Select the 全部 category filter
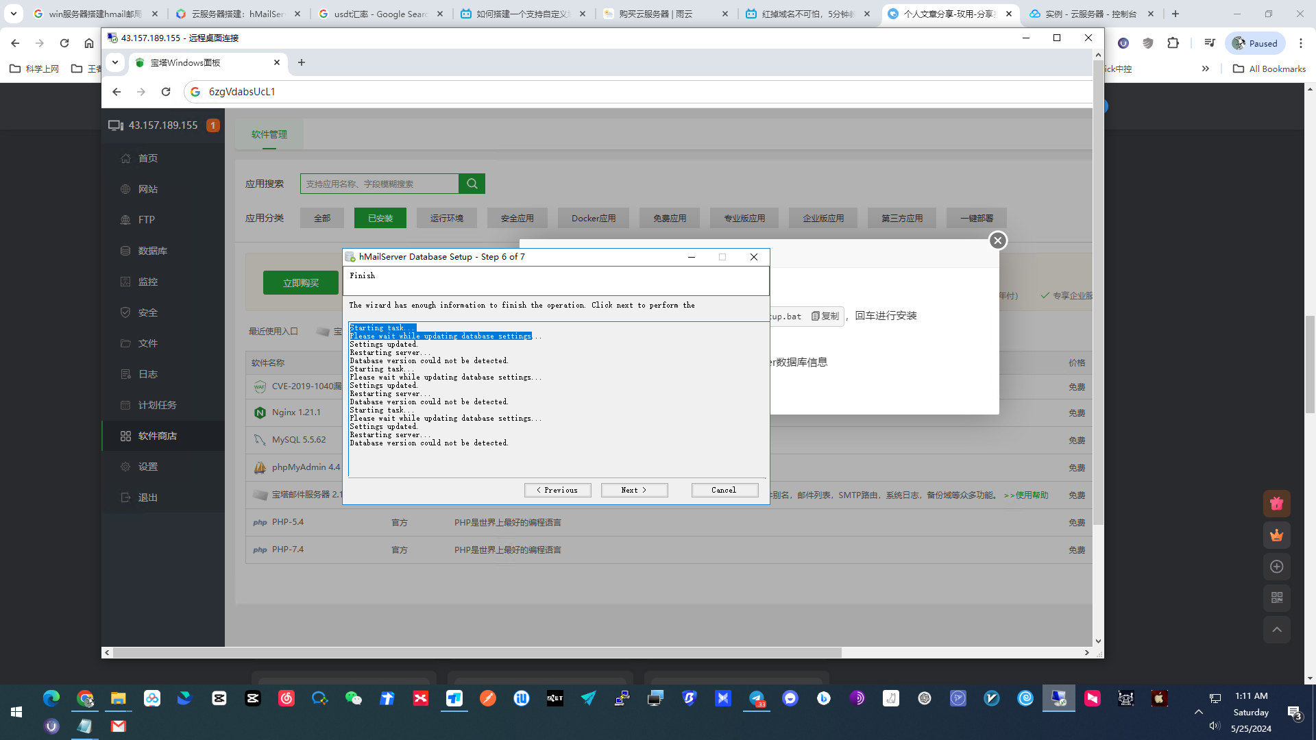1316x740 pixels. pyautogui.click(x=322, y=218)
